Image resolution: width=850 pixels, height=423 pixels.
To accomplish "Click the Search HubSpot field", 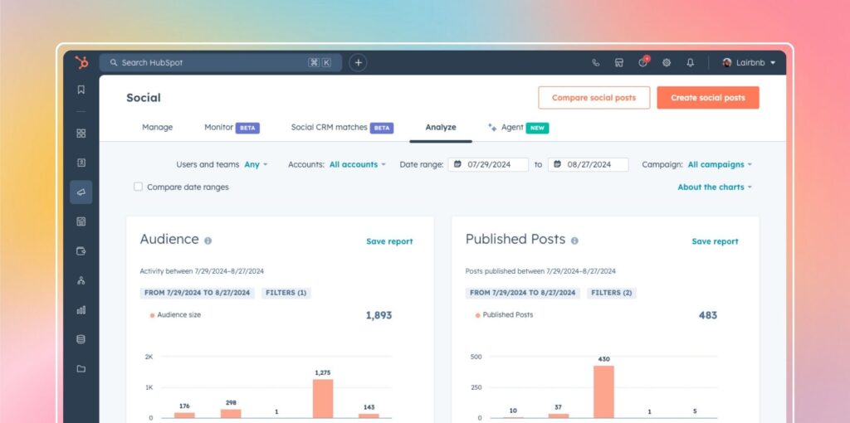I will point(220,63).
